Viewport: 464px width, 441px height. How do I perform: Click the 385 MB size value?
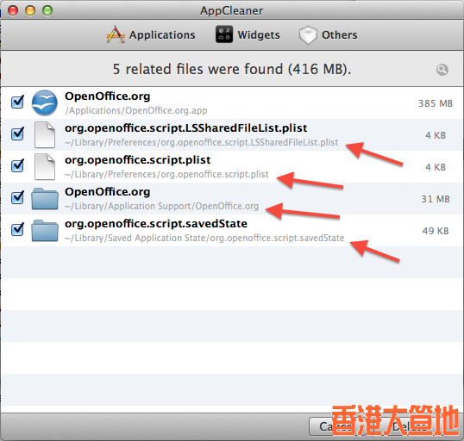click(x=436, y=103)
